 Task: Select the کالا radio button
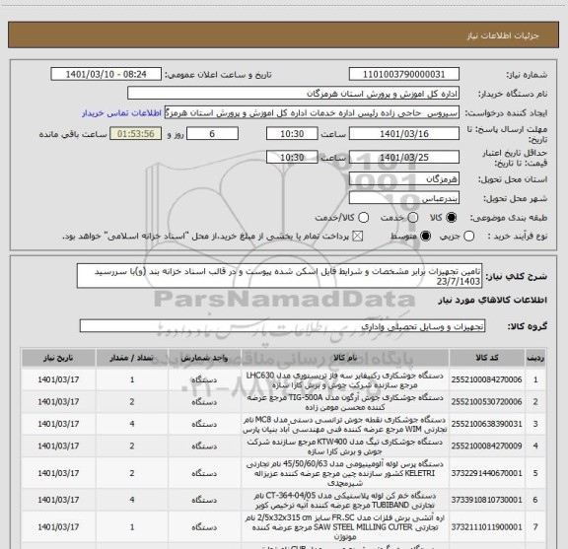pos(452,218)
